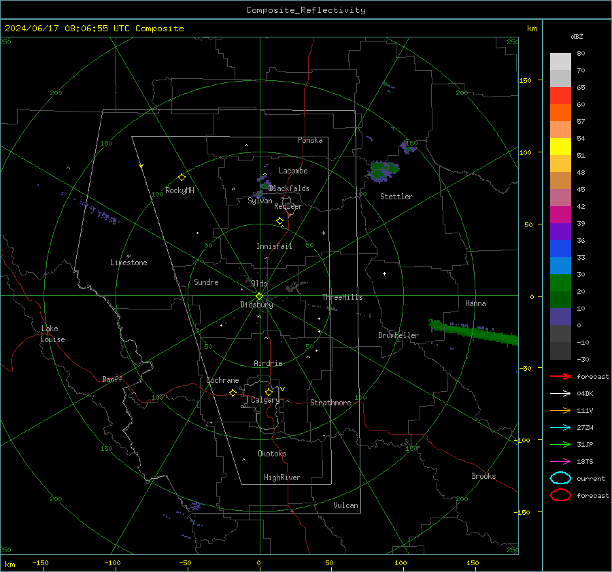The width and height of the screenshot is (612, 572).
Task: Click the Vulcan label
Action: tap(346, 505)
